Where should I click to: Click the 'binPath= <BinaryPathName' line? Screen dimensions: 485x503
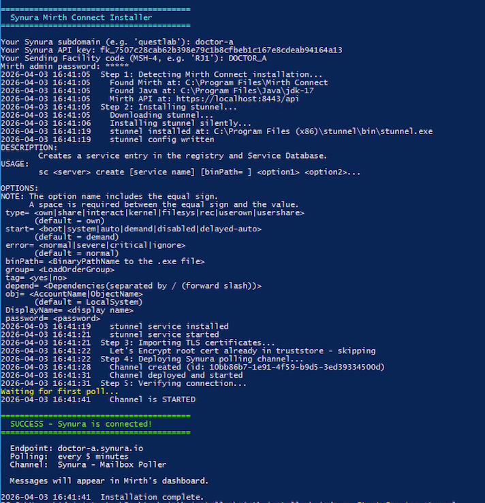point(105,261)
